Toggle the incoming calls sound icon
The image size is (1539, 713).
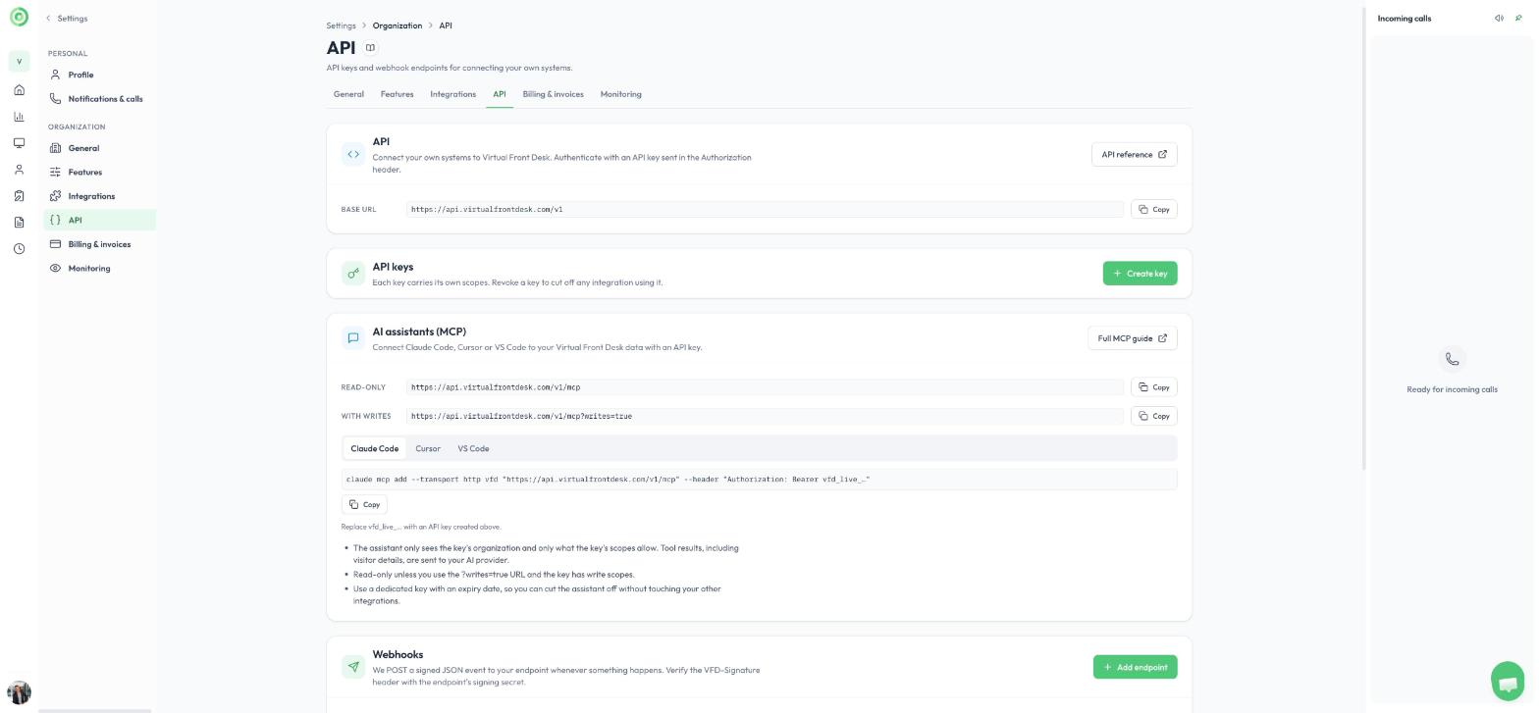[x=1499, y=19]
